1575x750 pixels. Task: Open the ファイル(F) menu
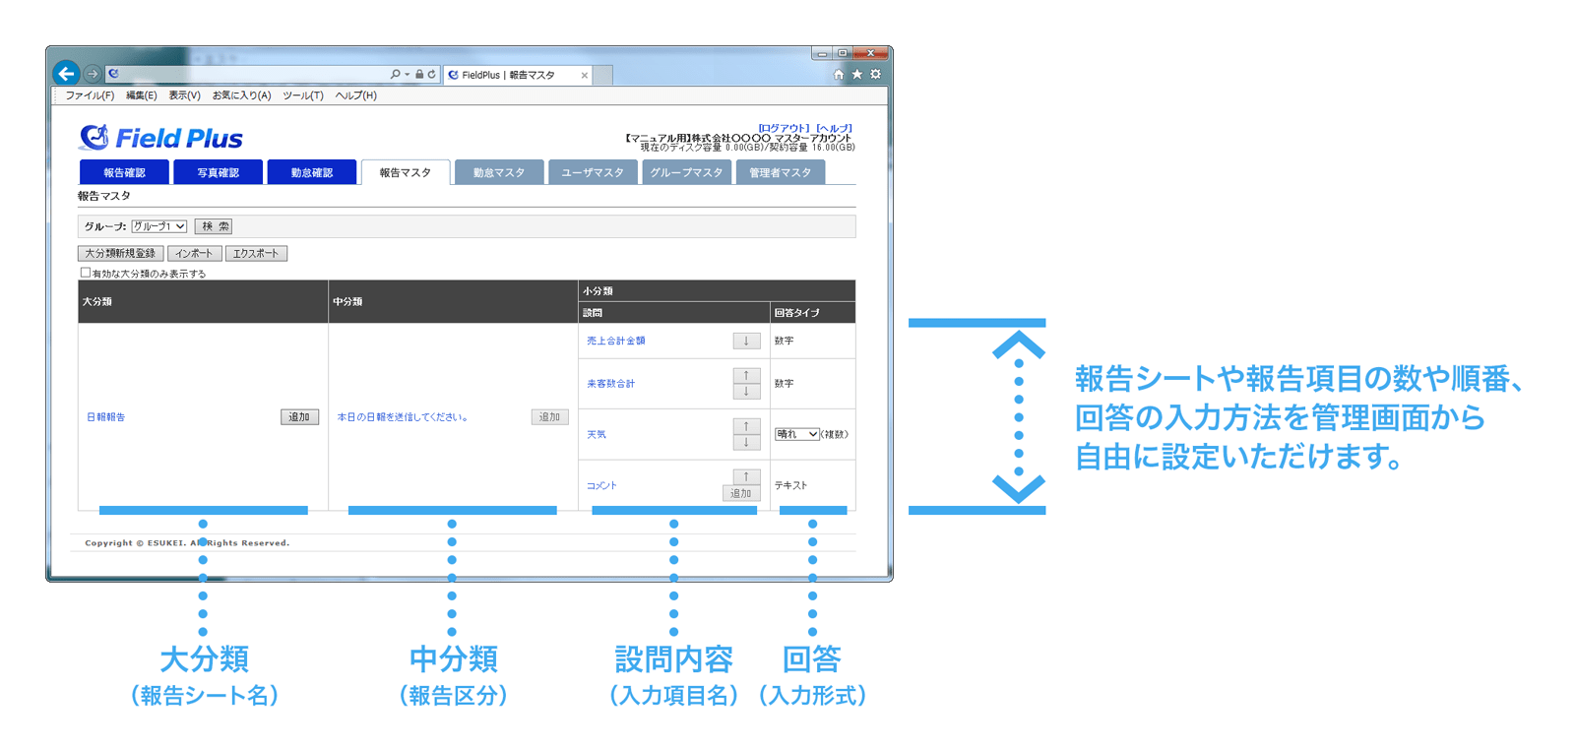pos(90,95)
